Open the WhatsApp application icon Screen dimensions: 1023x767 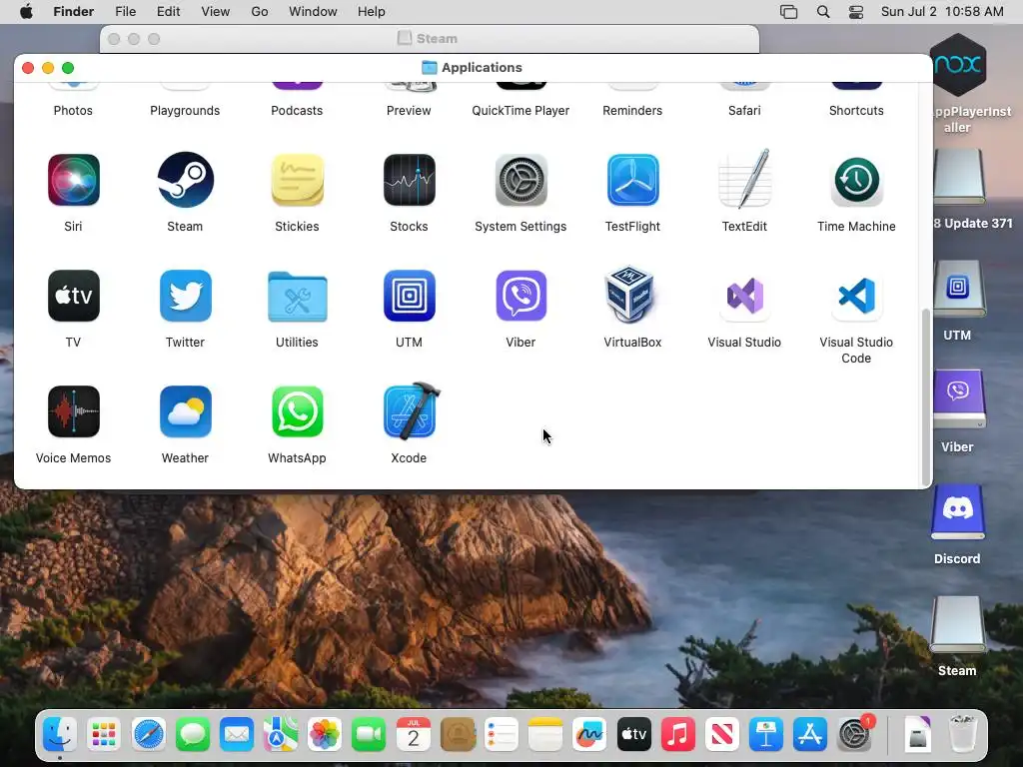297,411
